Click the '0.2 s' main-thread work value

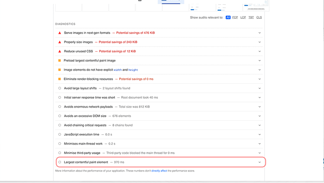point(112,144)
